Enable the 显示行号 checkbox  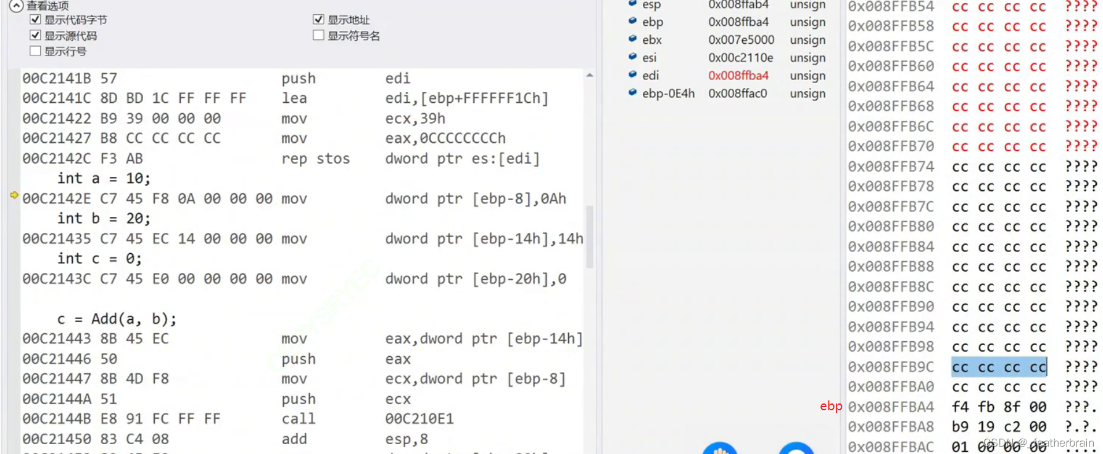[x=35, y=51]
